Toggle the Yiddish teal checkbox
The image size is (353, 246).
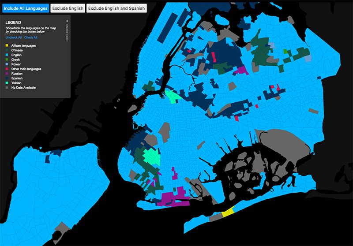pos(7,83)
